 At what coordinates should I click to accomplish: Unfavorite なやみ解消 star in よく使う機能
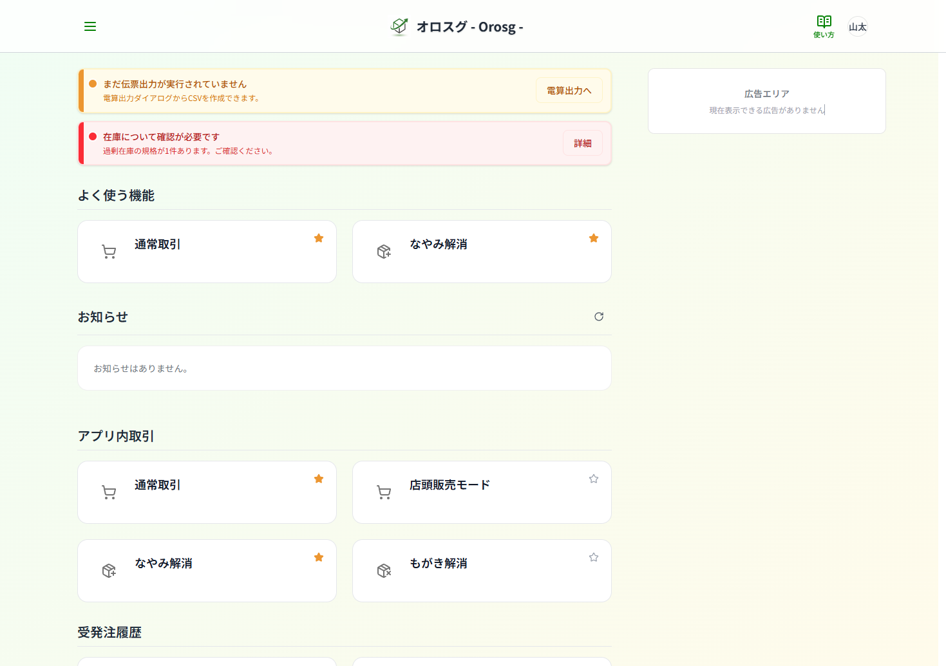coord(594,238)
